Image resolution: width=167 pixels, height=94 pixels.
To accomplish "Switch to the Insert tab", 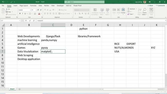I will pos(15,5).
